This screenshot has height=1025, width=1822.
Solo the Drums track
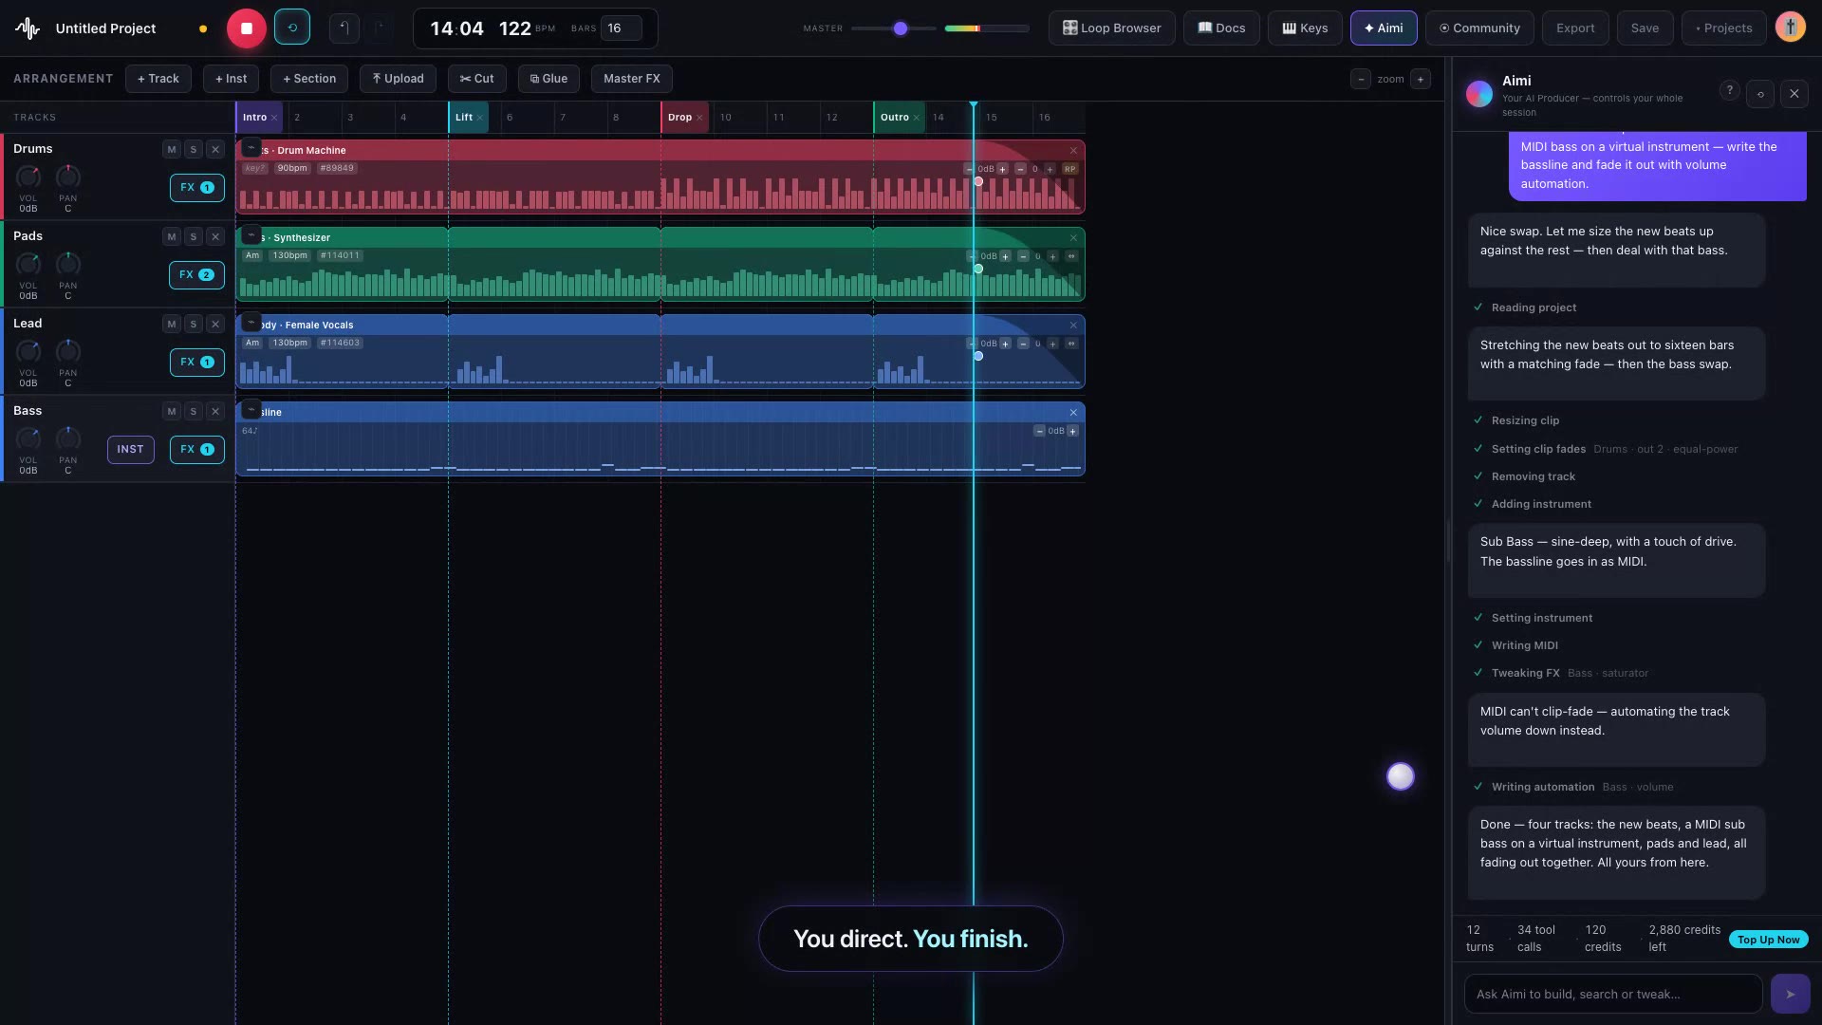click(x=194, y=149)
